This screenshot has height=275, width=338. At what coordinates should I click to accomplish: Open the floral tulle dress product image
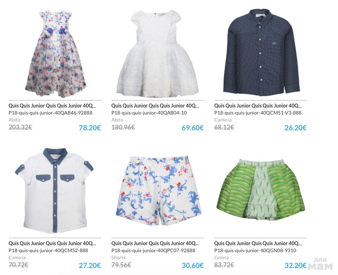click(55, 53)
